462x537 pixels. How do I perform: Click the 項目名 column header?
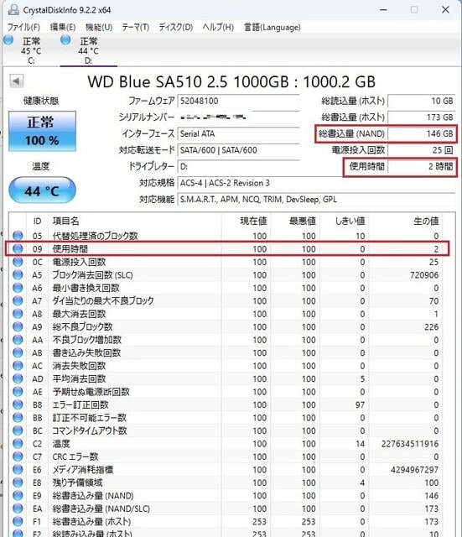(x=135, y=221)
